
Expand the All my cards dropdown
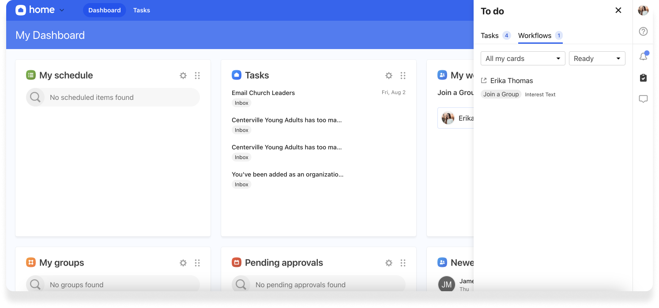(523, 58)
